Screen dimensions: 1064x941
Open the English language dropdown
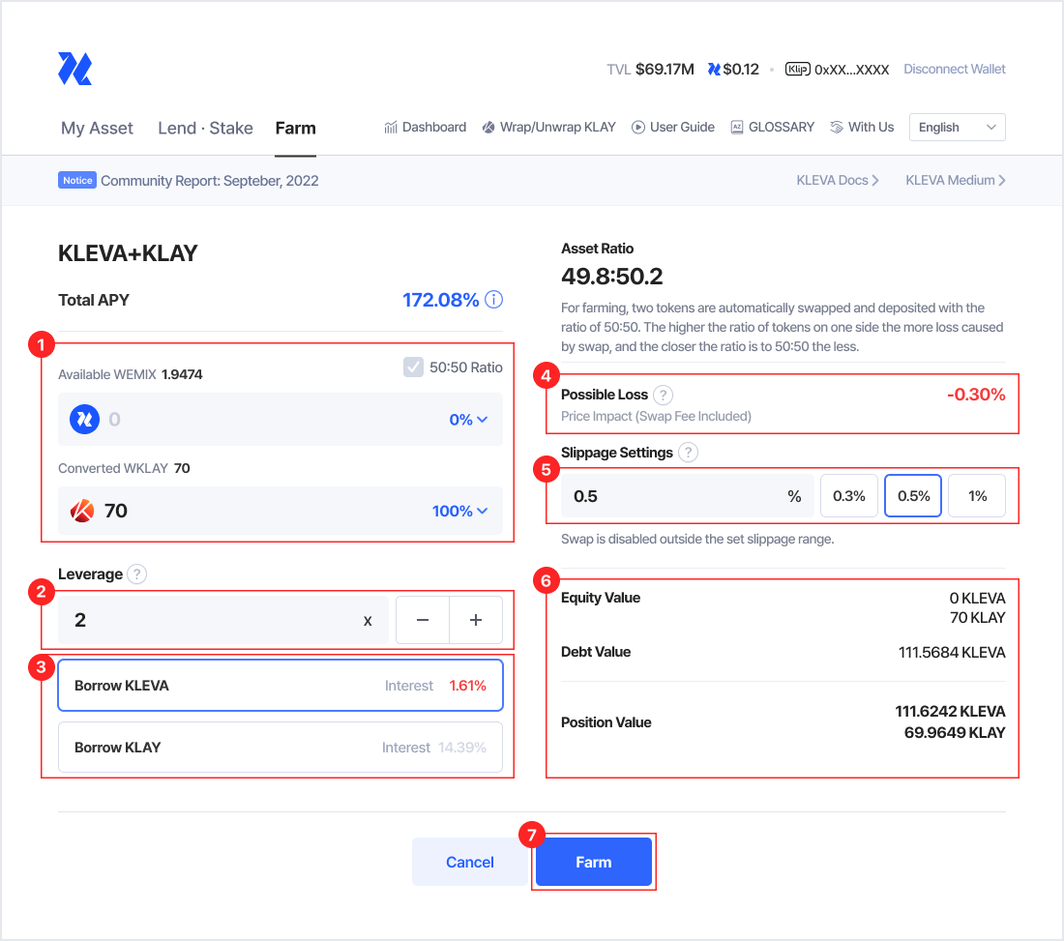(957, 128)
